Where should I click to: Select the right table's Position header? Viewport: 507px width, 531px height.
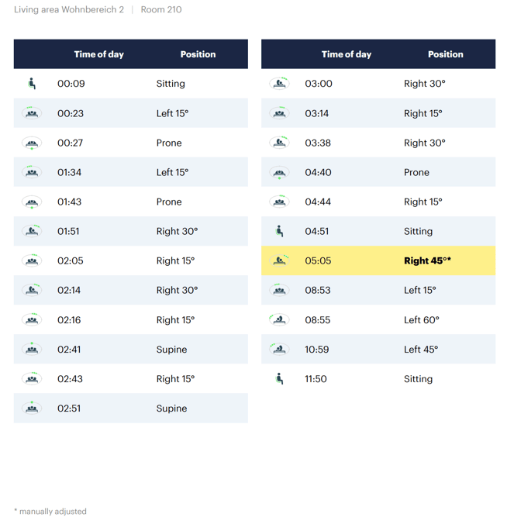click(445, 54)
